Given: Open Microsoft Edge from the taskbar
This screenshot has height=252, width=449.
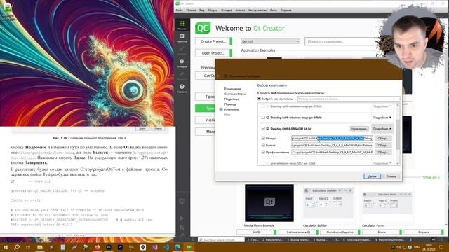Looking at the screenshot, I should click(177, 247).
